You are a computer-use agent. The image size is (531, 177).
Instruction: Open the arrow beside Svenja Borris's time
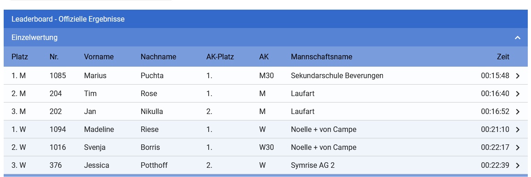pos(518,148)
